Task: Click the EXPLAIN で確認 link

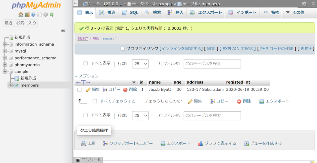Action: 237,48
